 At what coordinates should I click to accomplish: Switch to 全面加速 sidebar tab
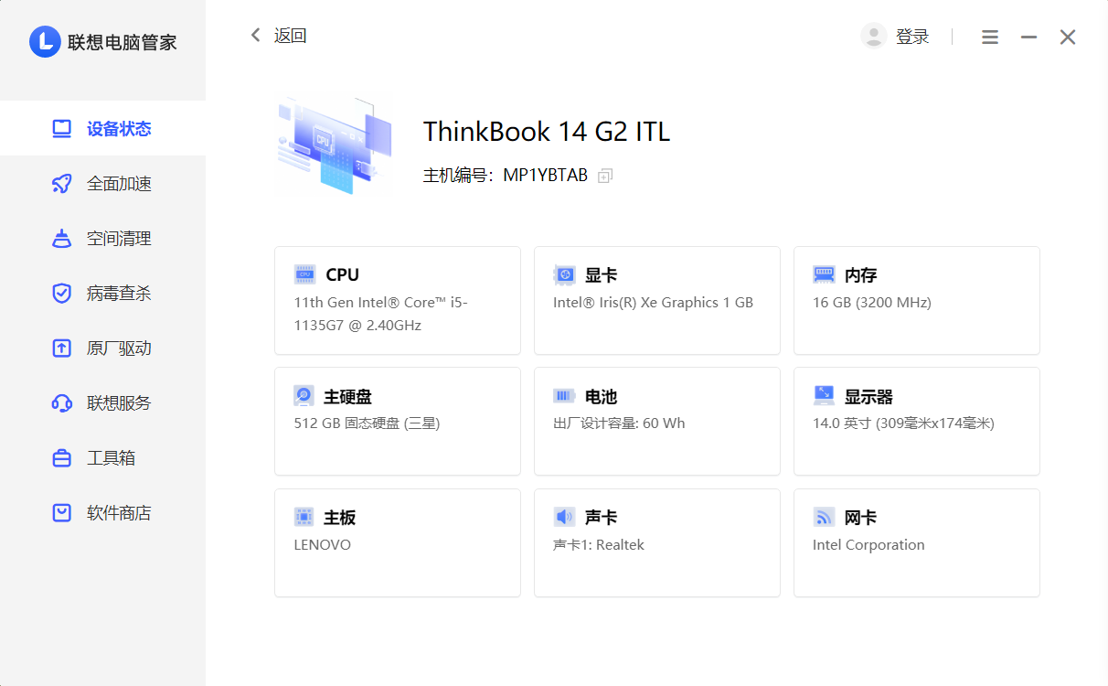[x=102, y=184]
